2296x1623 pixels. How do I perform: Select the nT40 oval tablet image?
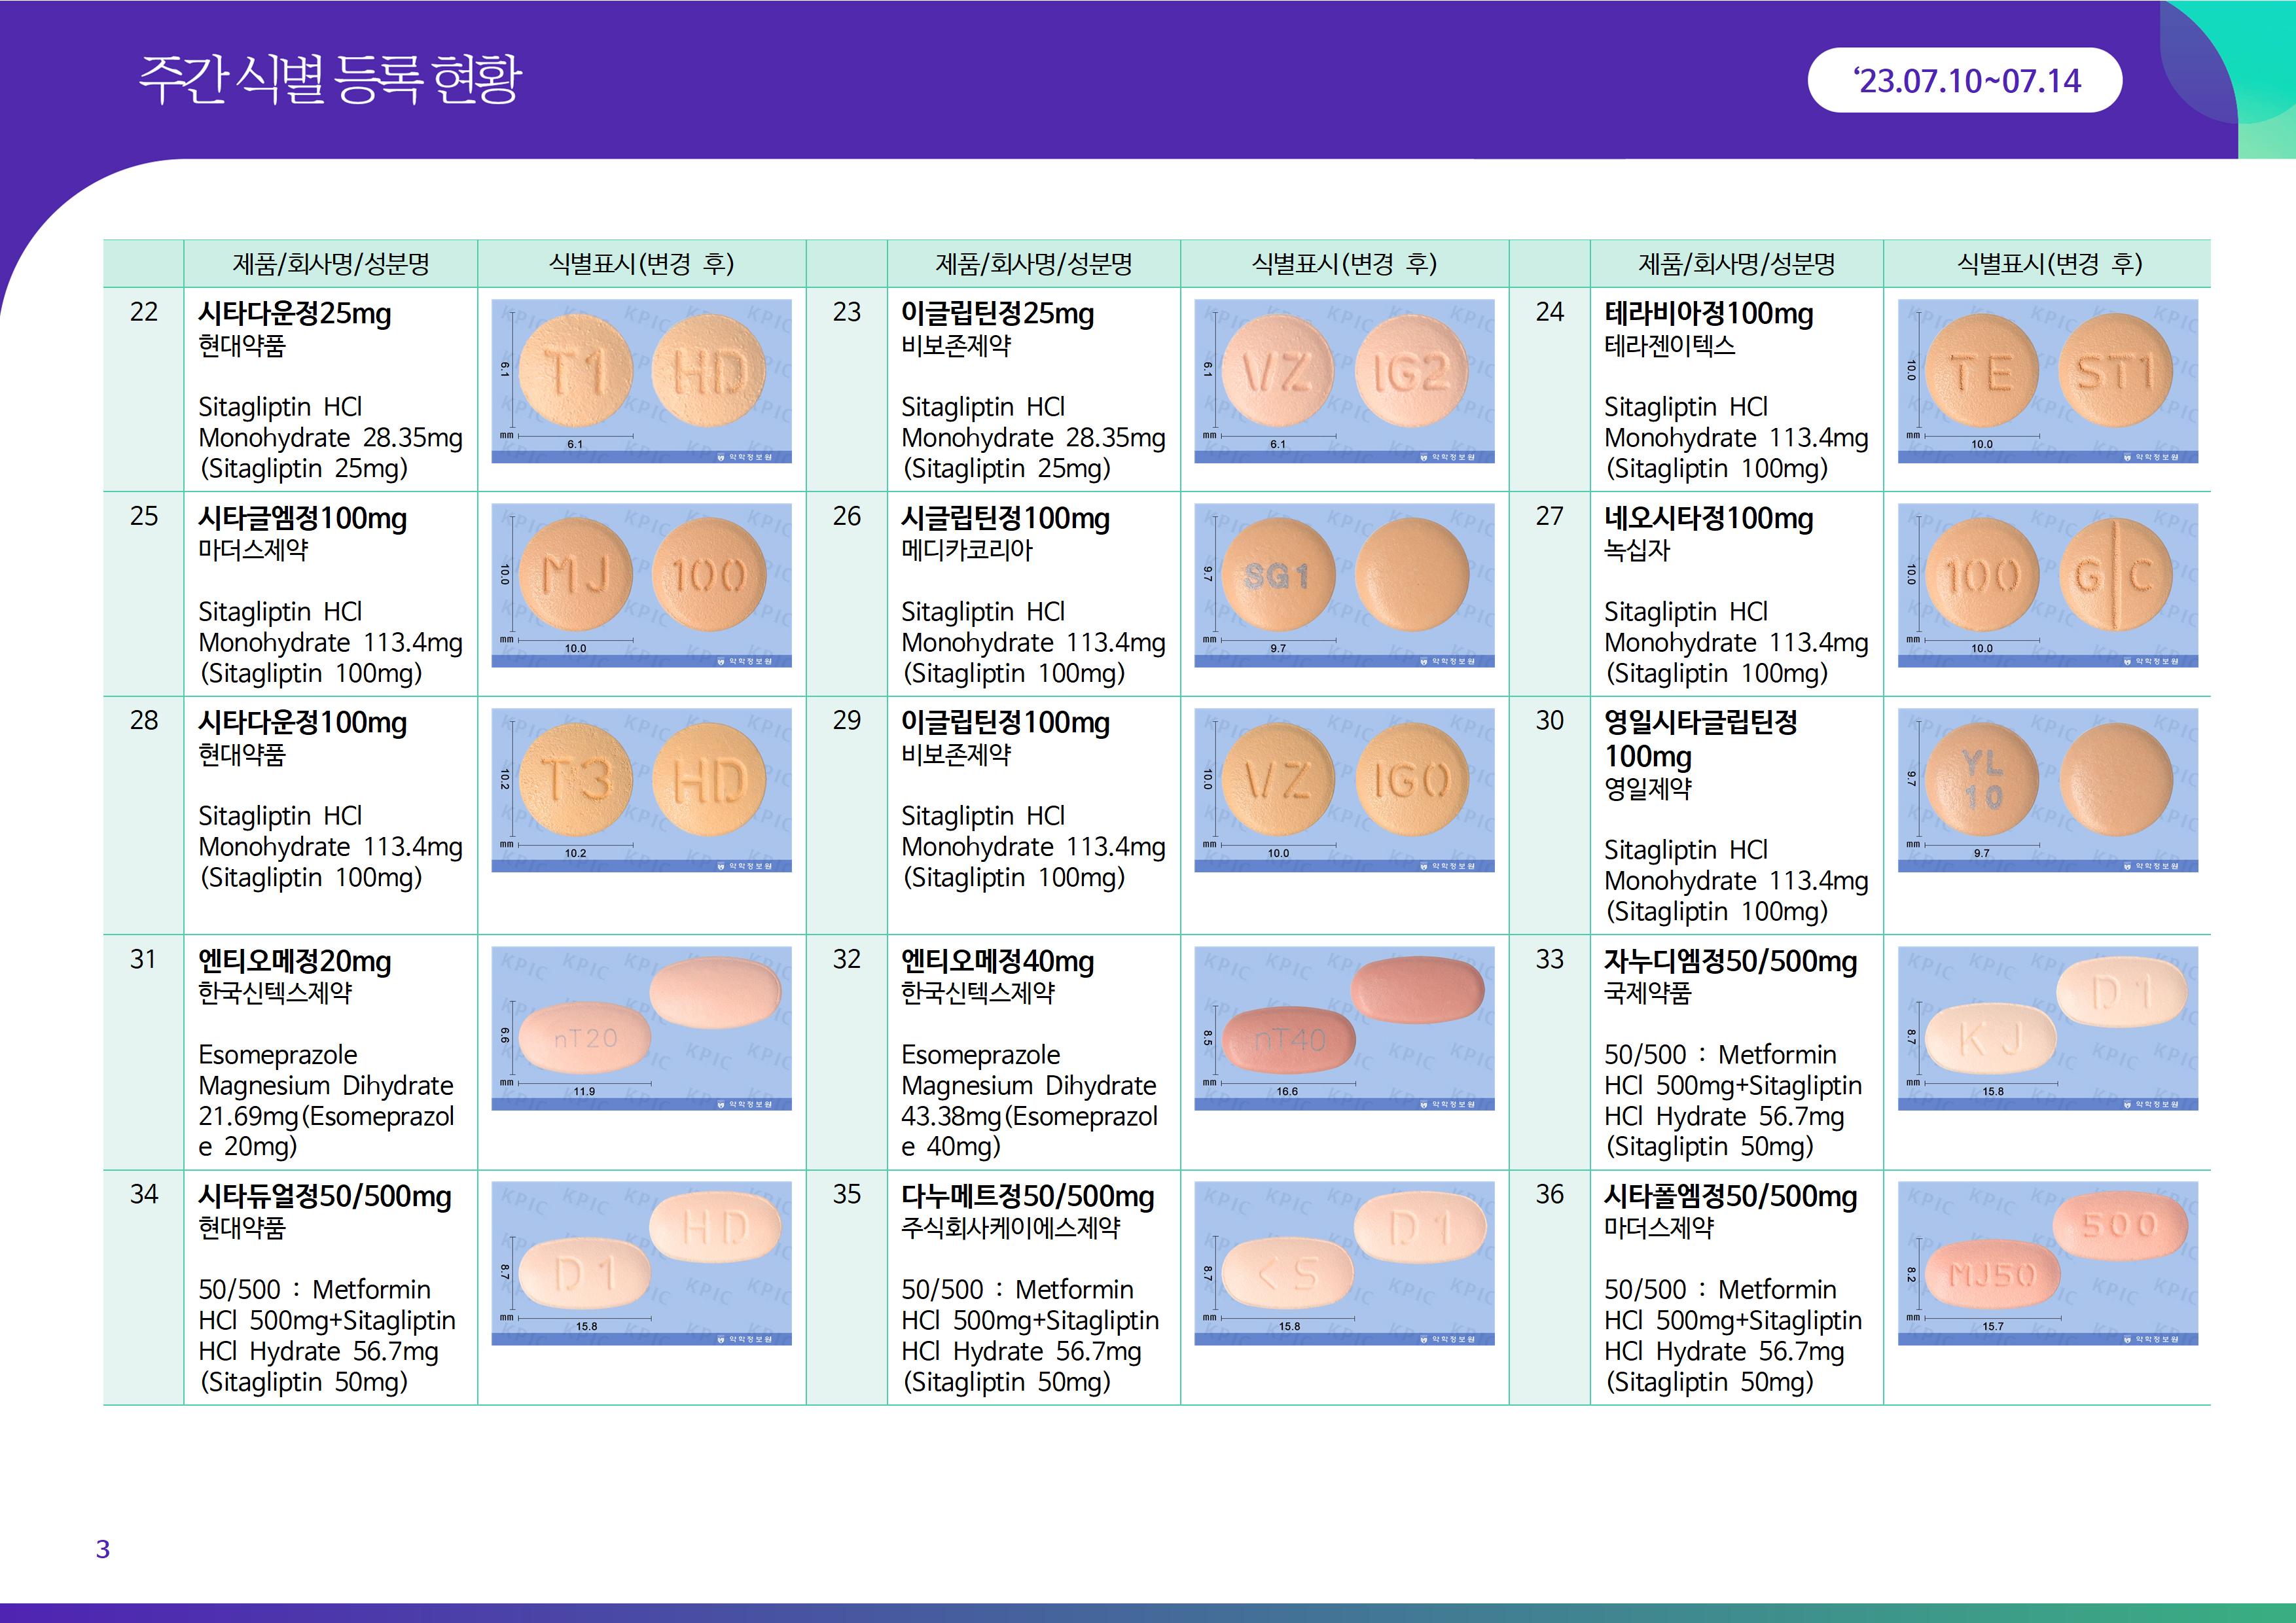(1344, 1028)
